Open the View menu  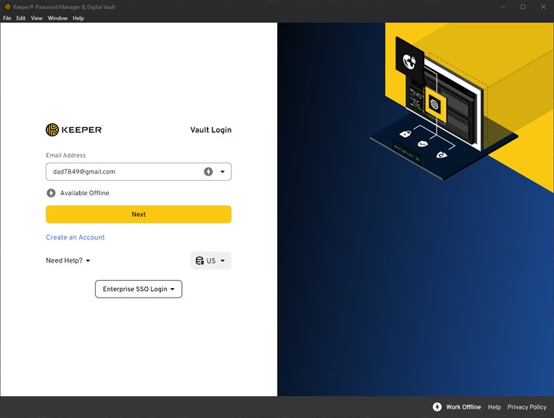pos(37,18)
